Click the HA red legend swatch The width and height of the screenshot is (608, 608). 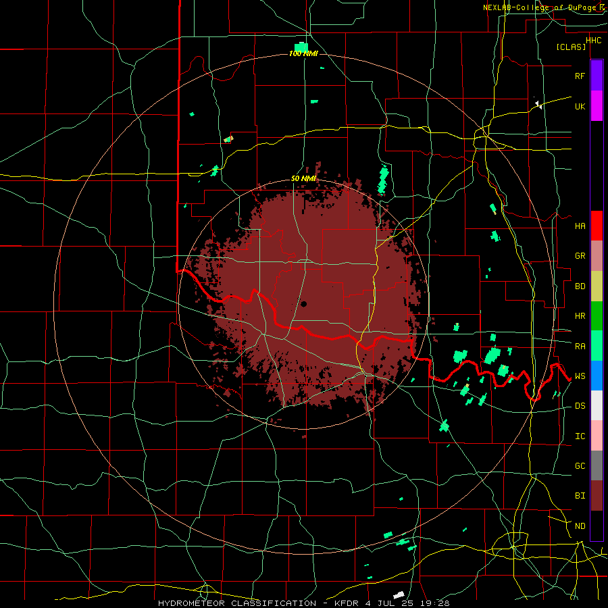597,226
